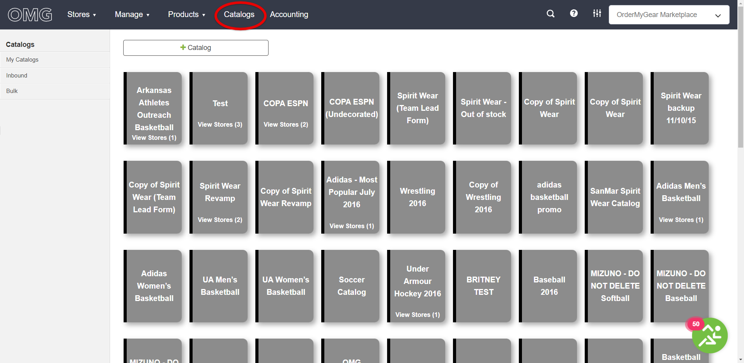This screenshot has height=363, width=744.
Task: View Stores (1) for Adidas Most Popular
Action: pyautogui.click(x=352, y=226)
